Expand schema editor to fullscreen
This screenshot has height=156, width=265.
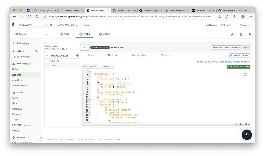[245, 74]
